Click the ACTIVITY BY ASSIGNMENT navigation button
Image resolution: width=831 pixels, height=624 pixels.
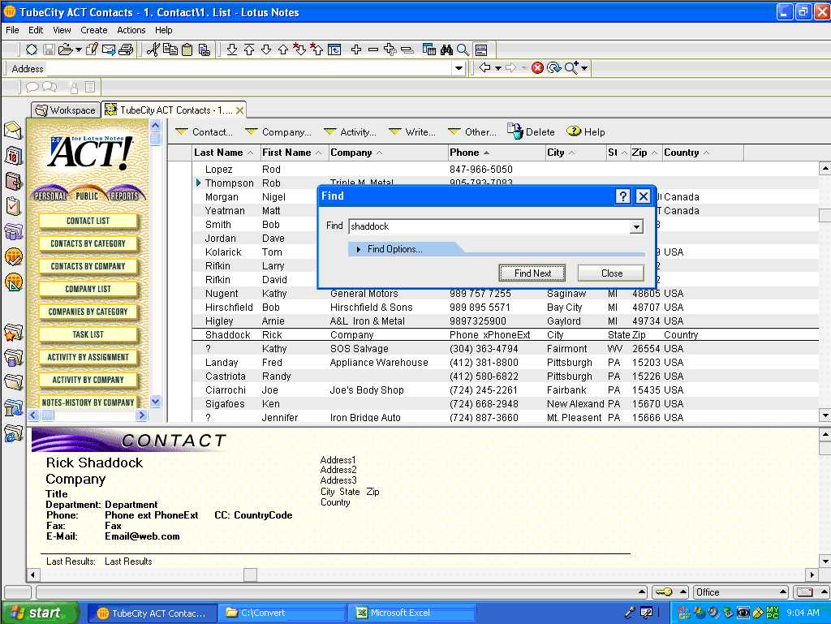pyautogui.click(x=88, y=358)
